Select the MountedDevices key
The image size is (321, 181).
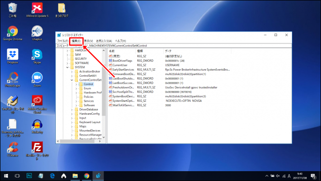[x=90, y=131]
